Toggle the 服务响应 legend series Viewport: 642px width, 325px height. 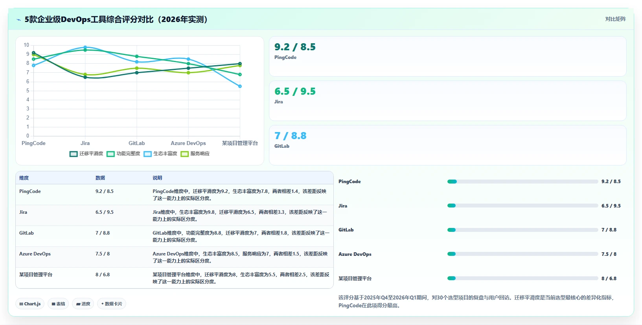pyautogui.click(x=195, y=154)
